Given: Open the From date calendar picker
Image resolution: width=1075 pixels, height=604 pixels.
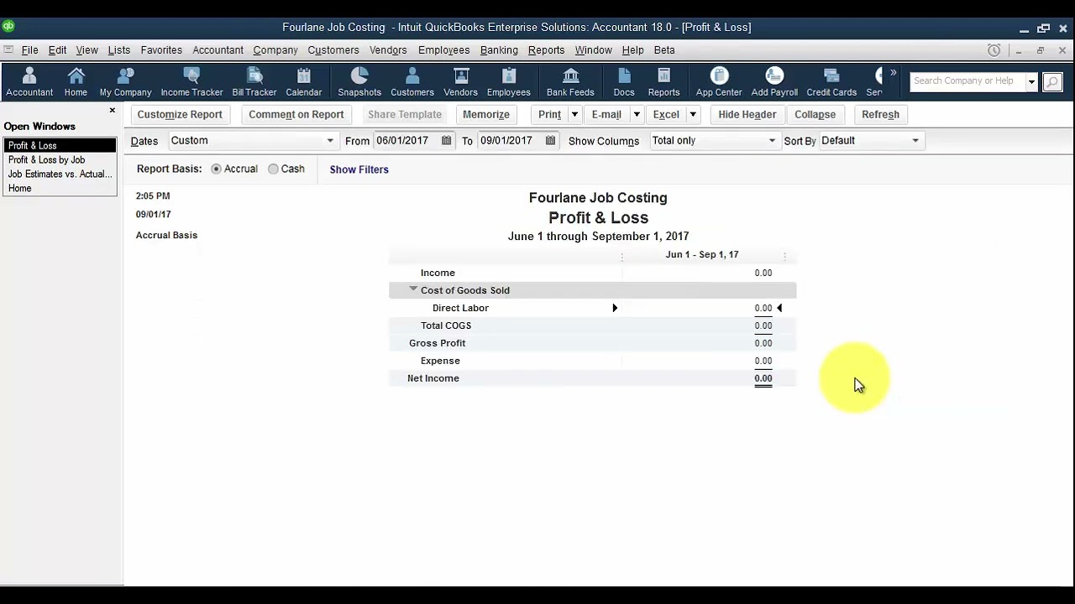Looking at the screenshot, I should coord(447,141).
